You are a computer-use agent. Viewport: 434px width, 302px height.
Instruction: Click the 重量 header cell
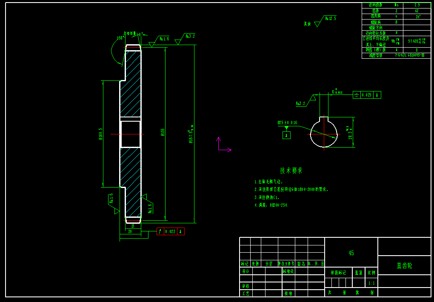pyautogui.click(x=359, y=273)
